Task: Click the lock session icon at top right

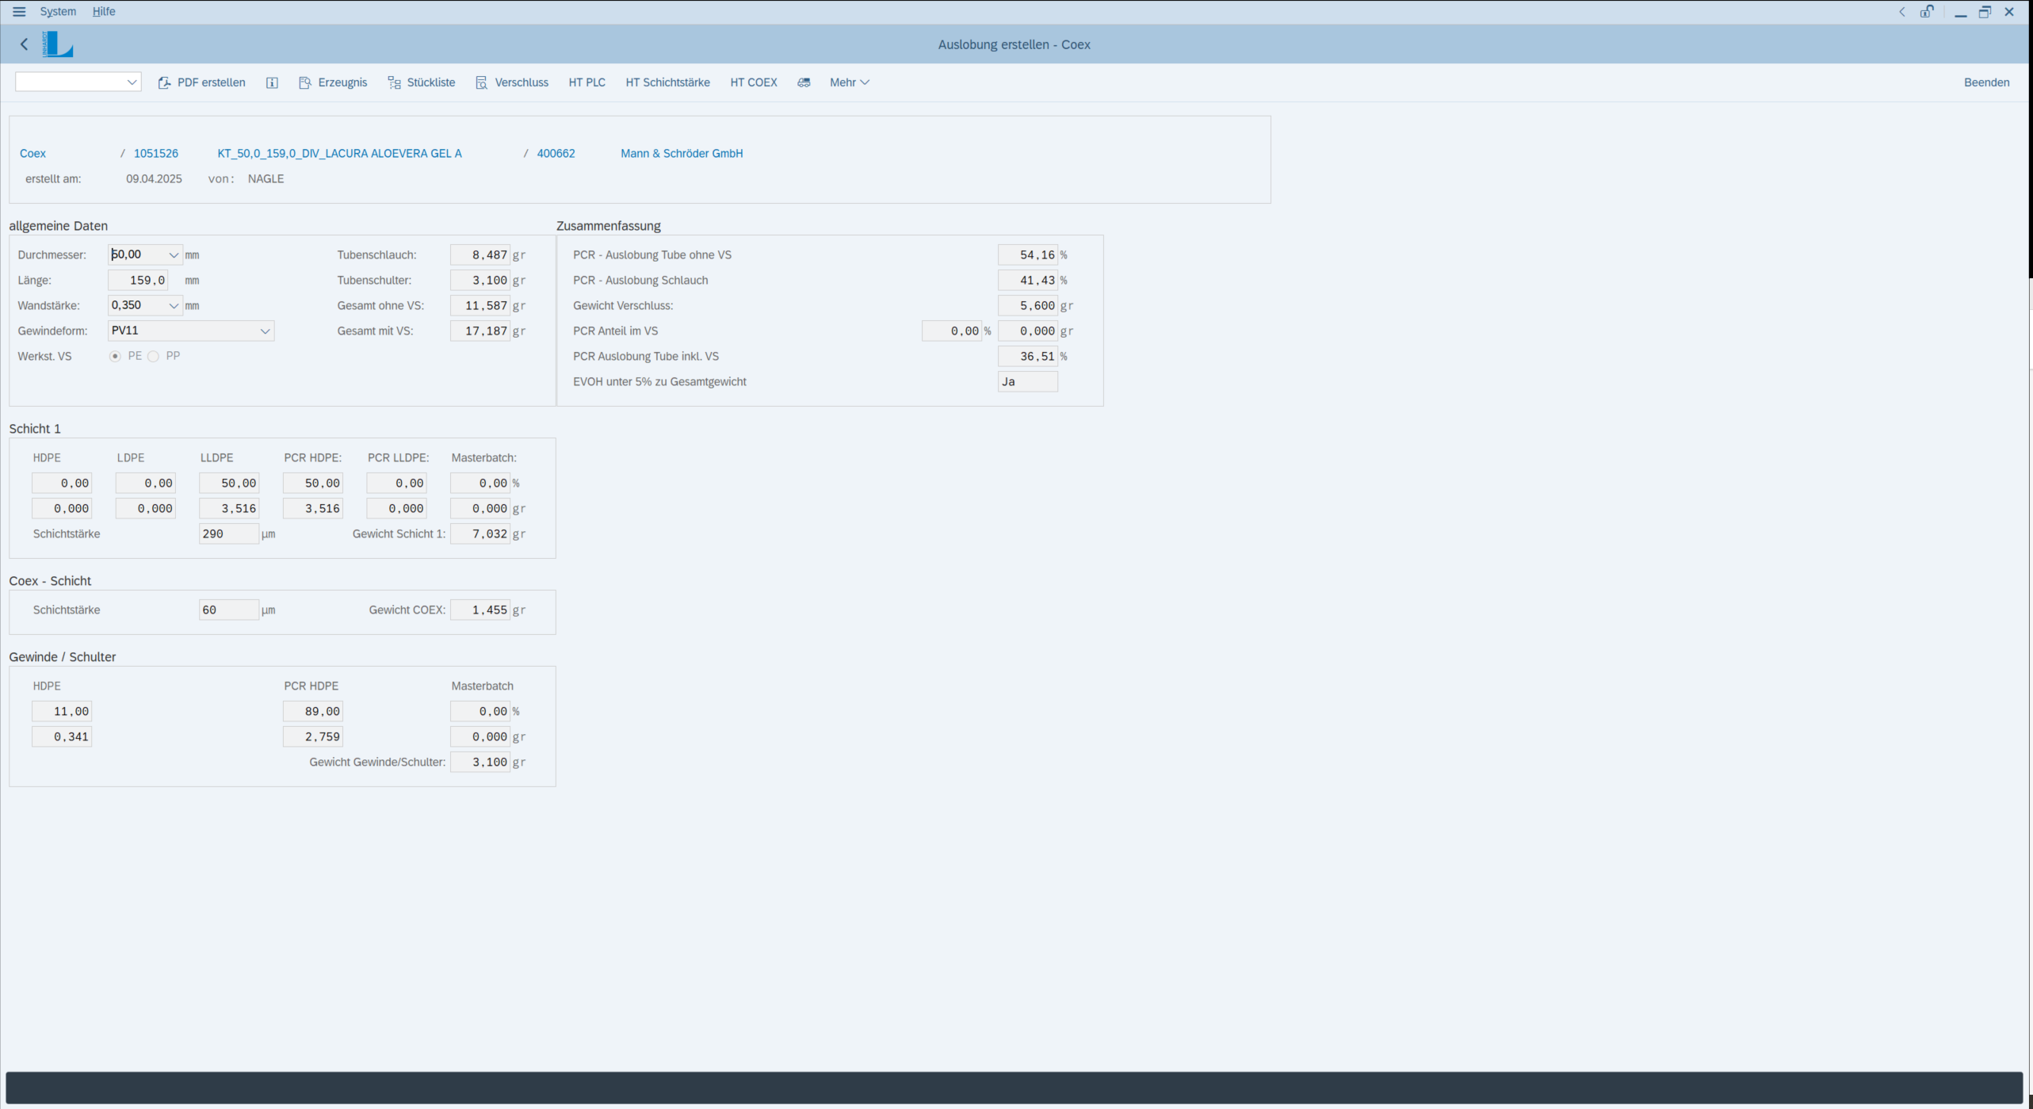Action: 1926,12
